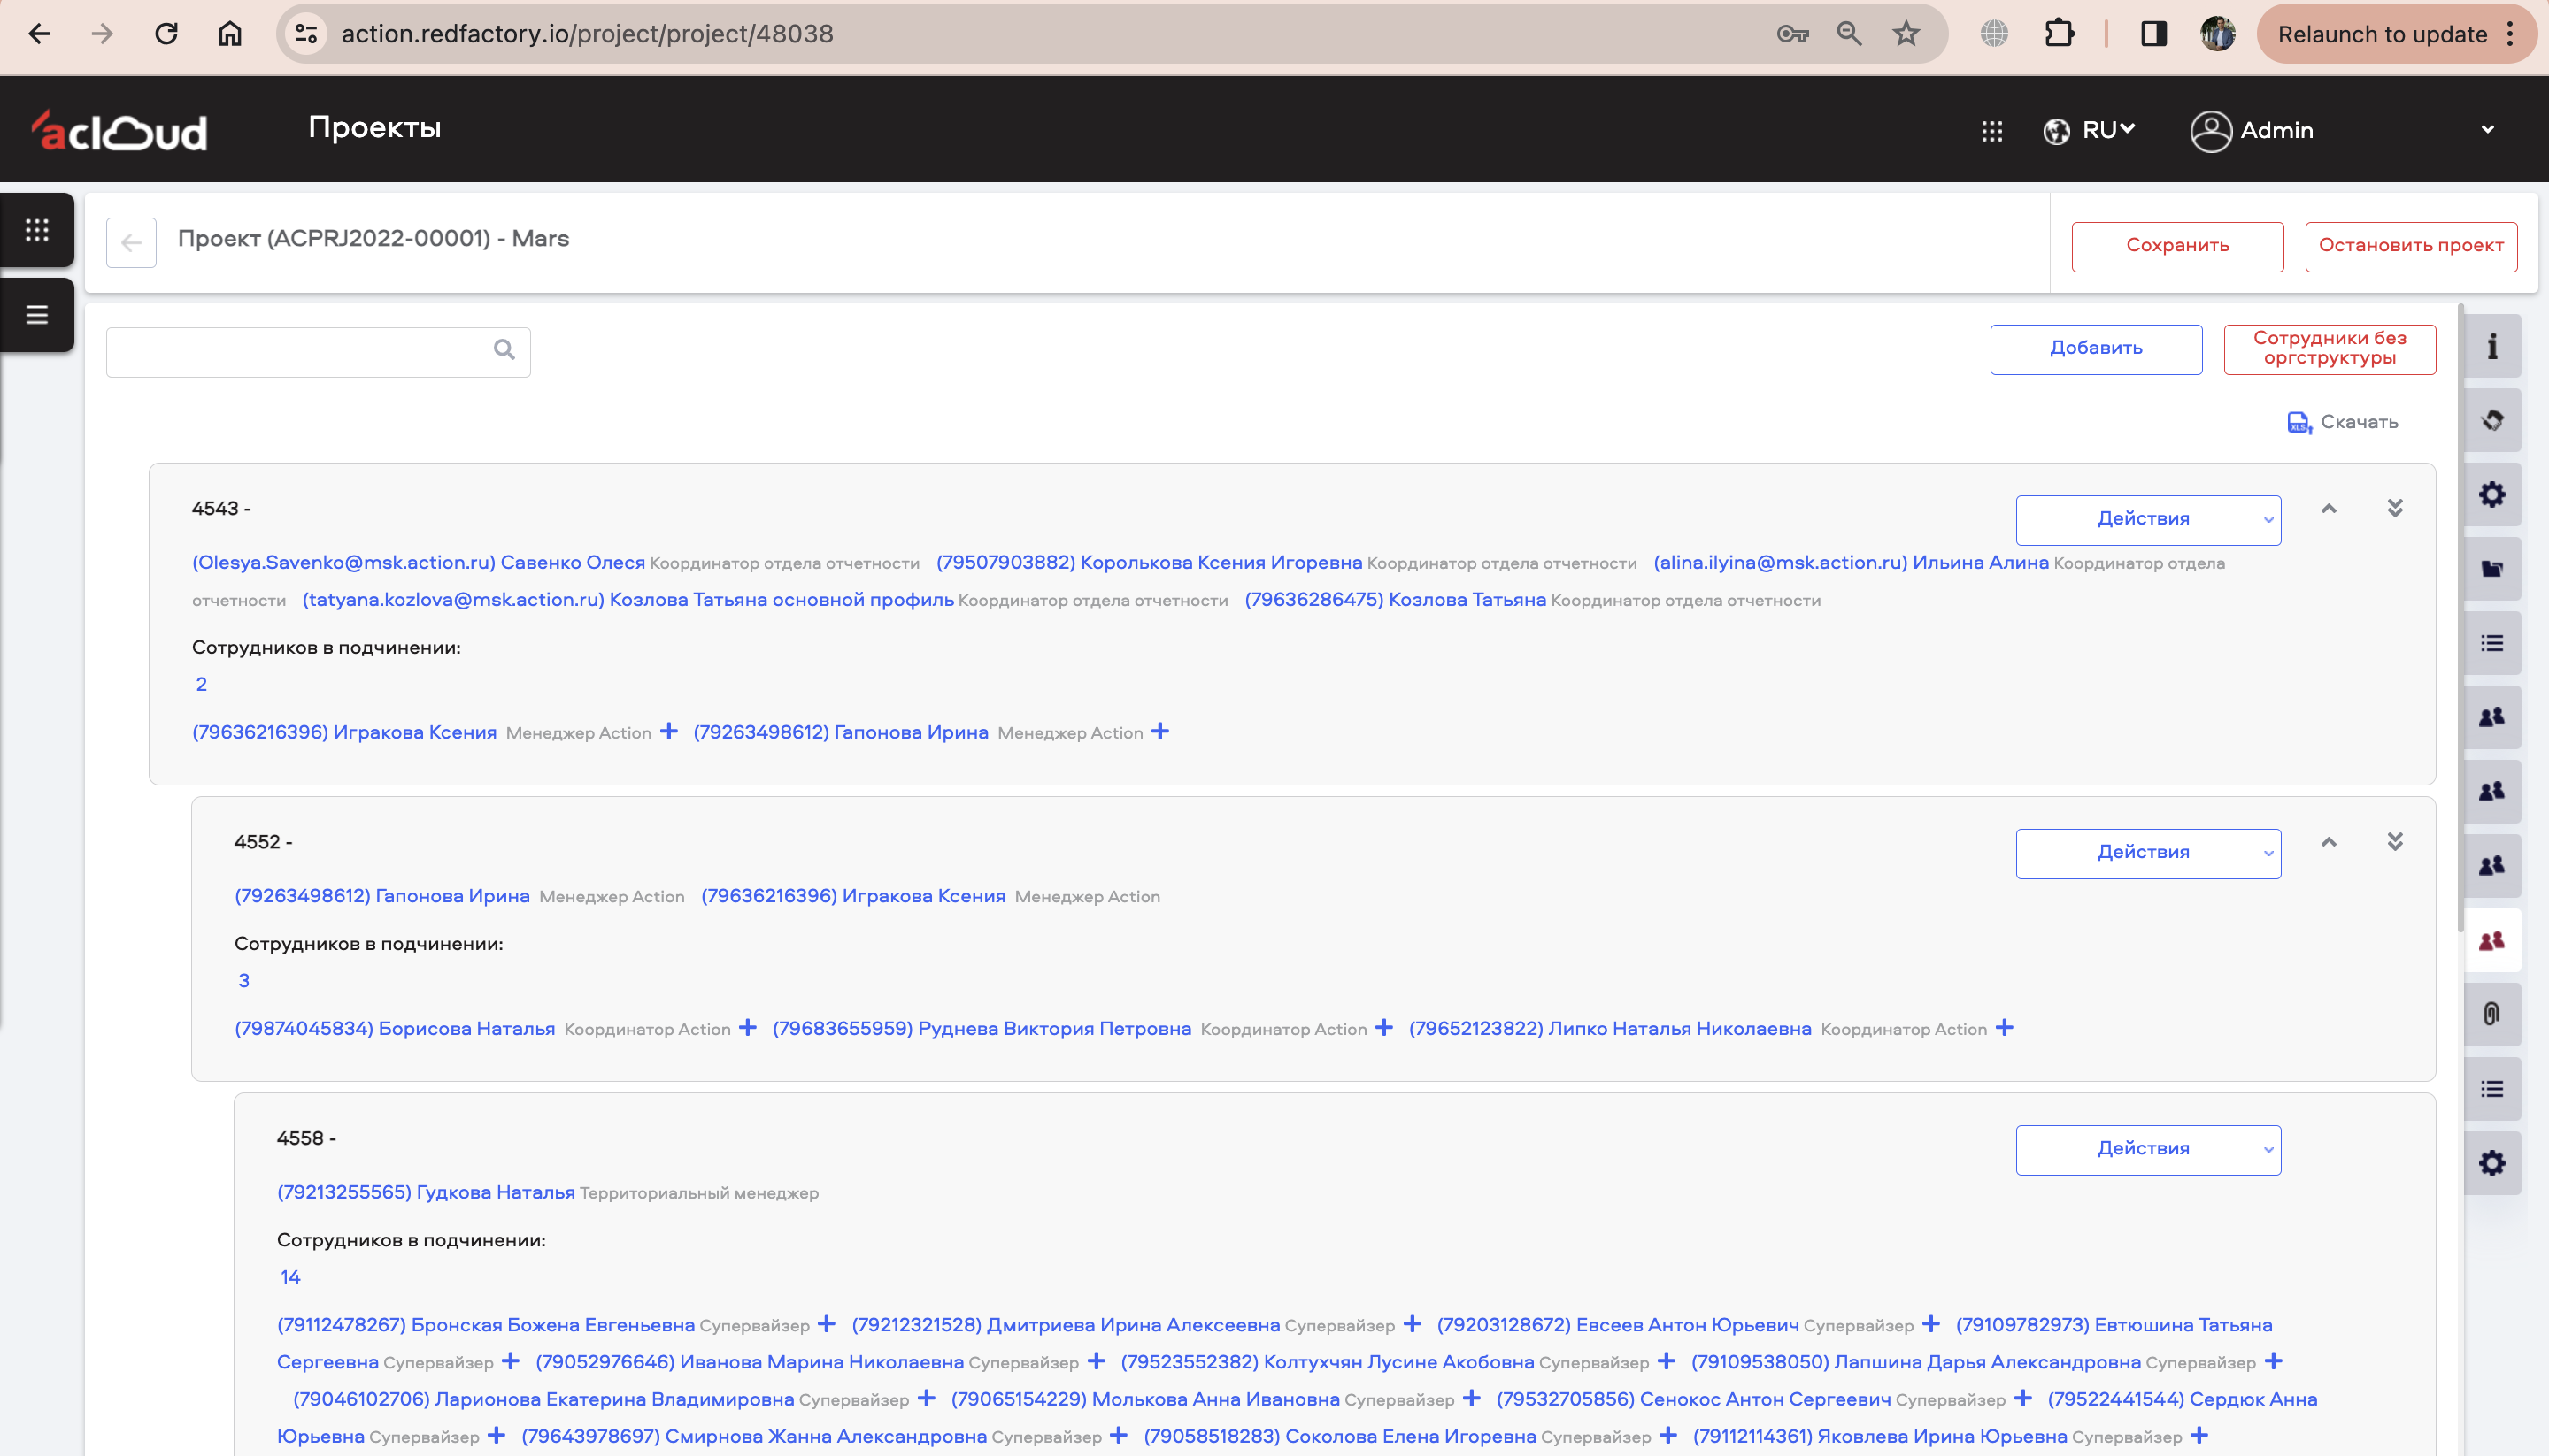Image resolution: width=2549 pixels, height=1456 pixels.
Task: Focus the employee search input field
Action: (318, 351)
